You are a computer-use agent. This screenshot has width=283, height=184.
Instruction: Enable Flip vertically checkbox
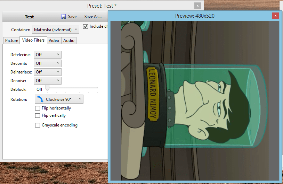(x=38, y=115)
